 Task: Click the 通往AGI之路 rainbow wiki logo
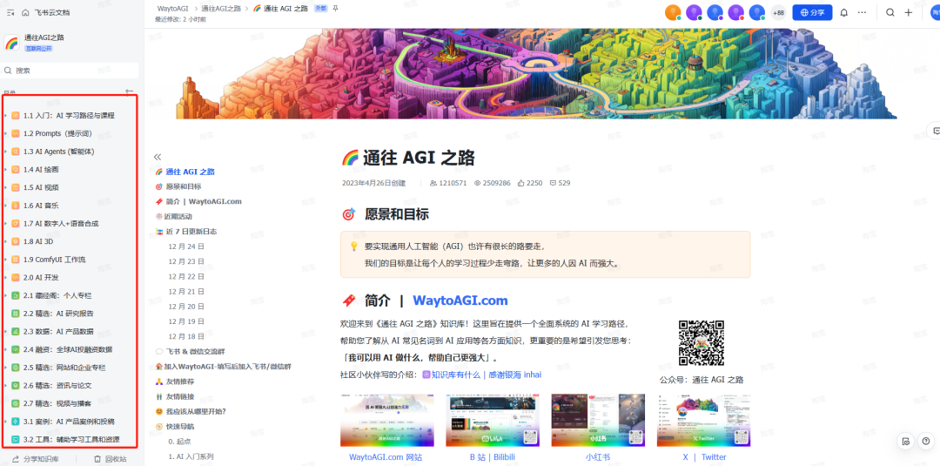(x=11, y=42)
